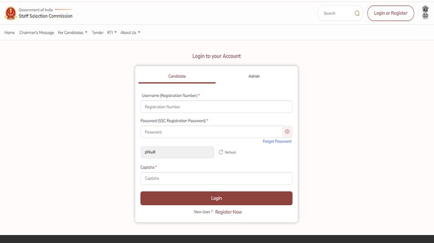The width and height of the screenshot is (434, 243).
Task: Click the Login or Register button
Action: coord(391,13)
